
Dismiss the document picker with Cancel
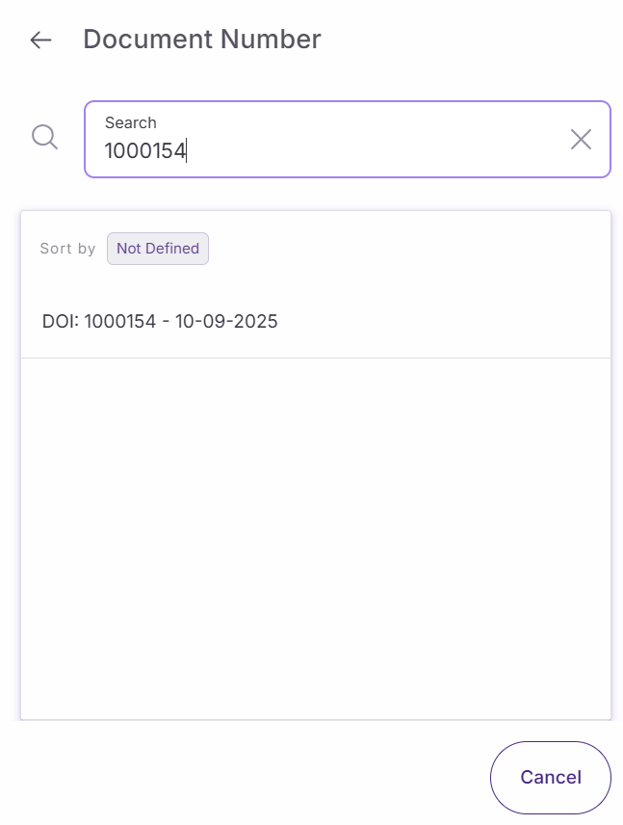tap(550, 777)
